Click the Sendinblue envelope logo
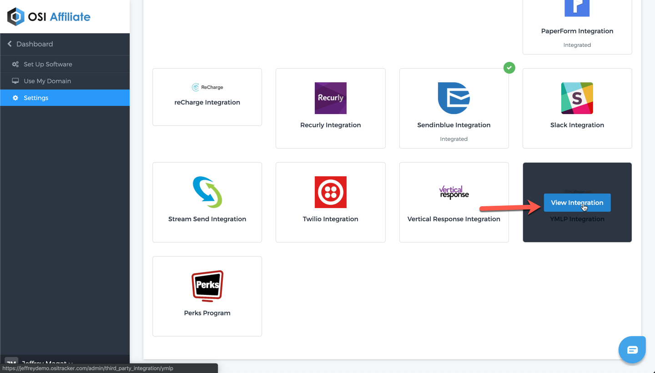655x373 pixels. 454,98
